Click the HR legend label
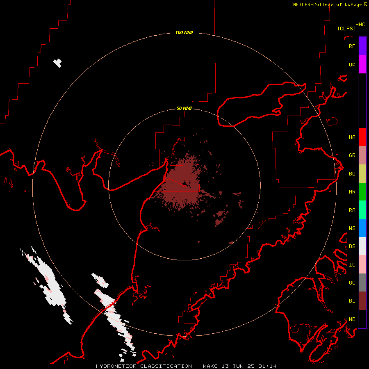The image size is (369, 369). click(x=352, y=192)
